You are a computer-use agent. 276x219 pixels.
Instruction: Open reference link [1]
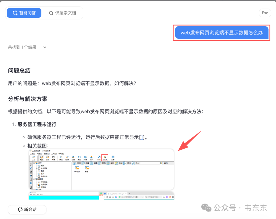click(x=142, y=137)
